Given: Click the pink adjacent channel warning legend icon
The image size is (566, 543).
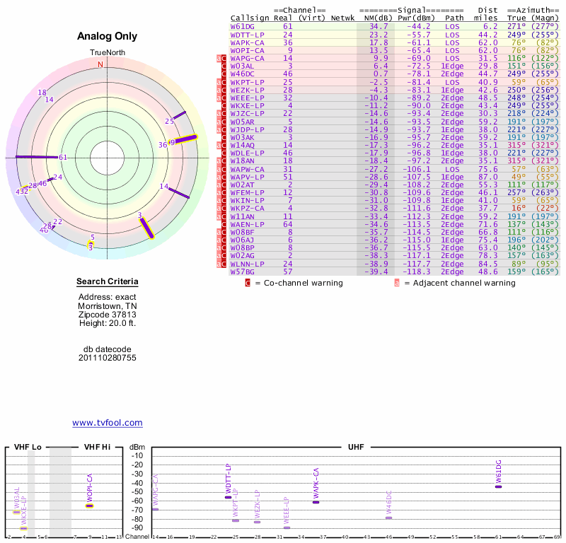Looking at the screenshot, I should [397, 283].
